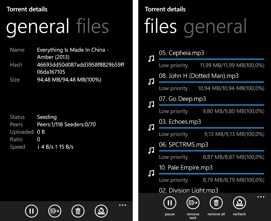Open the partially visible 02. Division Light.mp3

pyautogui.click(x=188, y=190)
